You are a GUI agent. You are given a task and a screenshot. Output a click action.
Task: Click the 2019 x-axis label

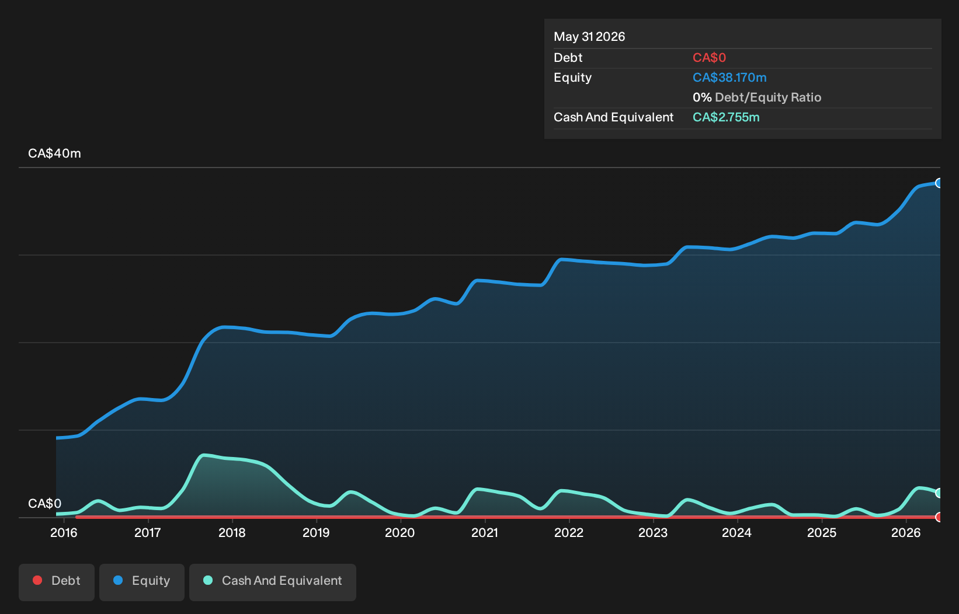[x=316, y=533]
